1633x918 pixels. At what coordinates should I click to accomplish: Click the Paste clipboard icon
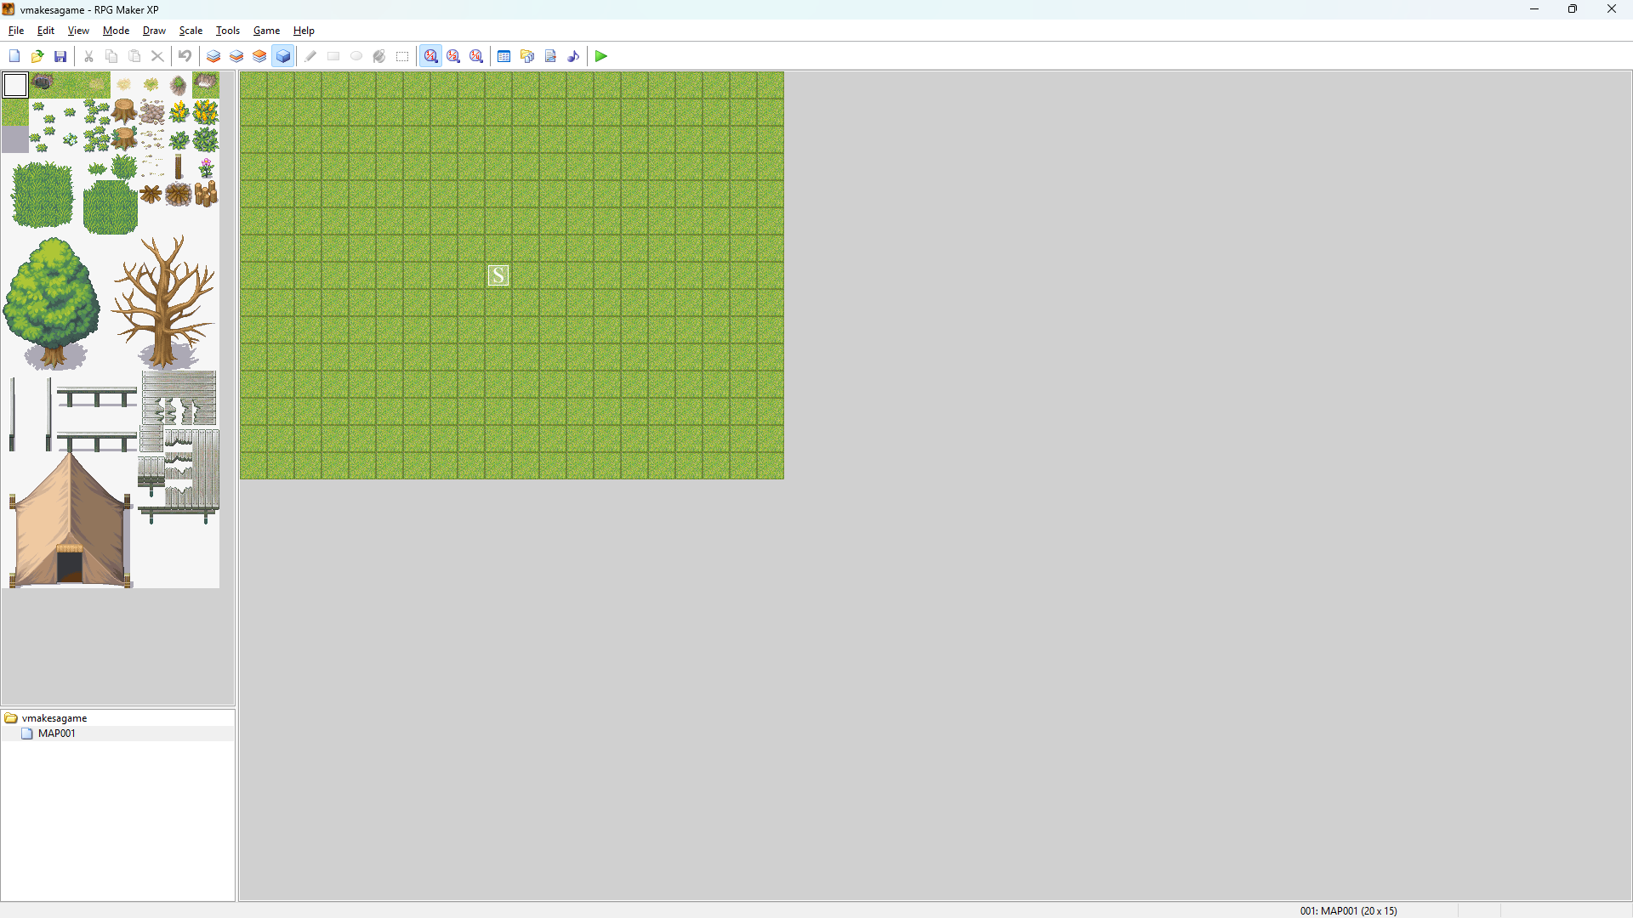point(134,56)
